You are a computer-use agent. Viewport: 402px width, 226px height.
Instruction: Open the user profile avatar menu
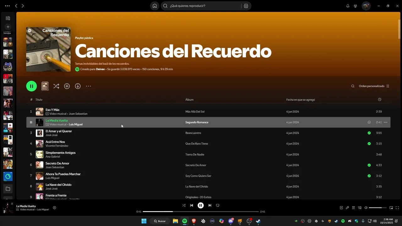pos(366,6)
